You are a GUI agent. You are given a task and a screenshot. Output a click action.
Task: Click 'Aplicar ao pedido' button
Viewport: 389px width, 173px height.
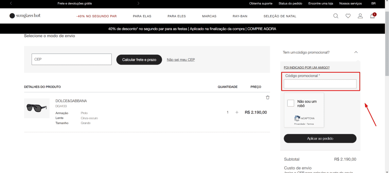[x=320, y=138]
